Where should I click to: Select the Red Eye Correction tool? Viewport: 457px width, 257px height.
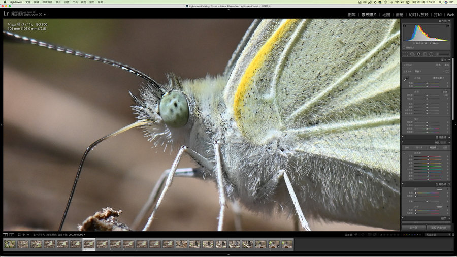point(418,54)
